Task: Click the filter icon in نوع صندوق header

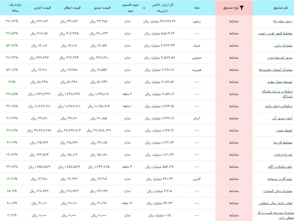Action: (x=242, y=8)
